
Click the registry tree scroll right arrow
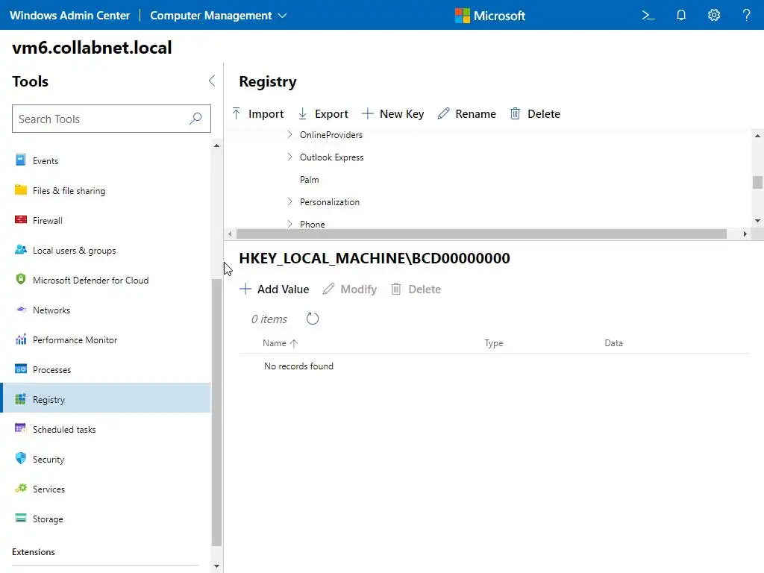(745, 234)
